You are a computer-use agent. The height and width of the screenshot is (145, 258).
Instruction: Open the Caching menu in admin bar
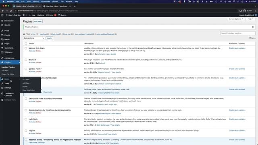(40, 15)
